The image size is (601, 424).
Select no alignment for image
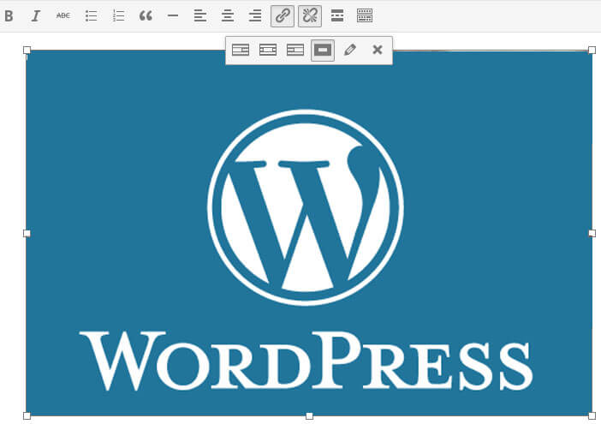(x=323, y=50)
